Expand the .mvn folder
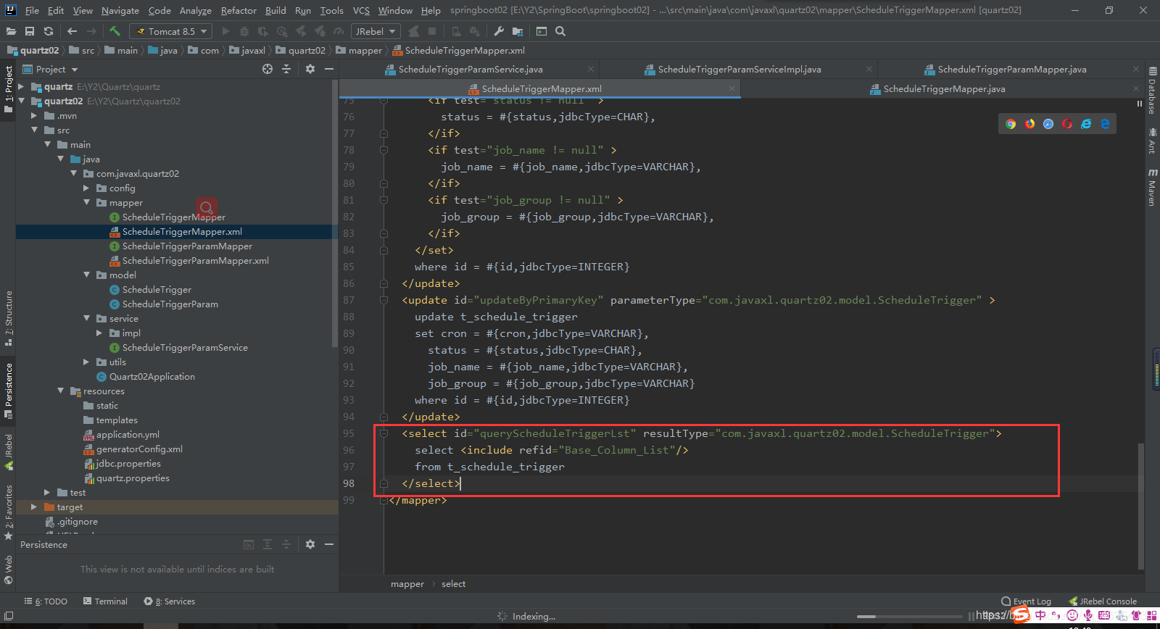1160x629 pixels. click(35, 115)
